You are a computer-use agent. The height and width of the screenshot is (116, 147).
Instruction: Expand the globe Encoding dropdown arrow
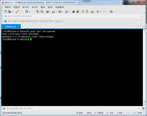(x=63, y=12)
